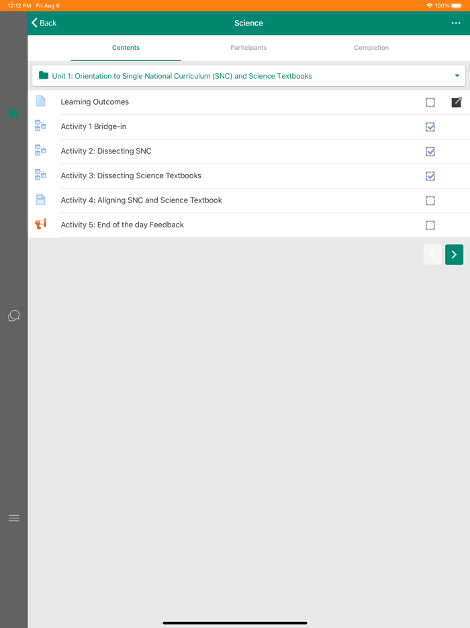Tap the Science page title
The height and width of the screenshot is (628, 470).
coord(248,24)
